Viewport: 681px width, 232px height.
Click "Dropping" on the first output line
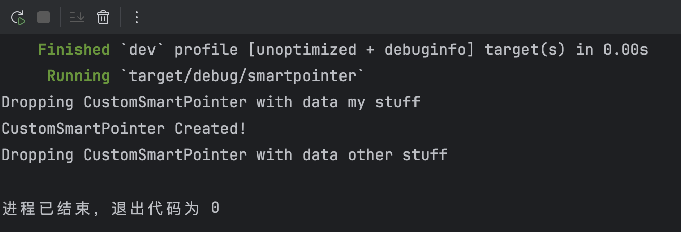[x=37, y=102]
